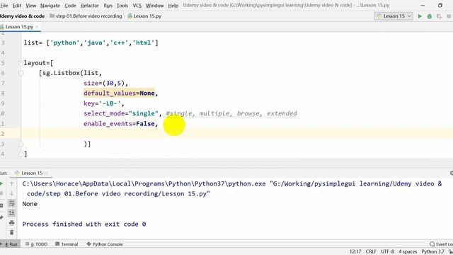Change CRLF line separator in status bar
Viewport: 453px width, 255px height.
pos(371,251)
